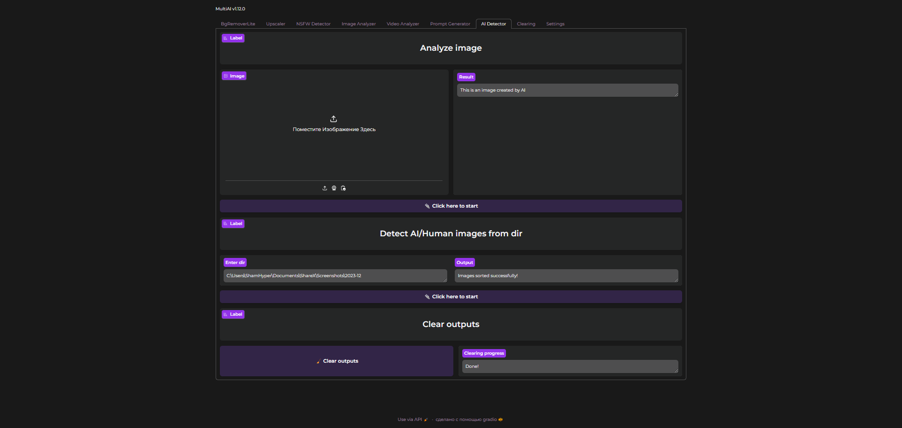The height and width of the screenshot is (428, 902).
Task: Open the Prompt Generator tab
Action: [x=450, y=24]
